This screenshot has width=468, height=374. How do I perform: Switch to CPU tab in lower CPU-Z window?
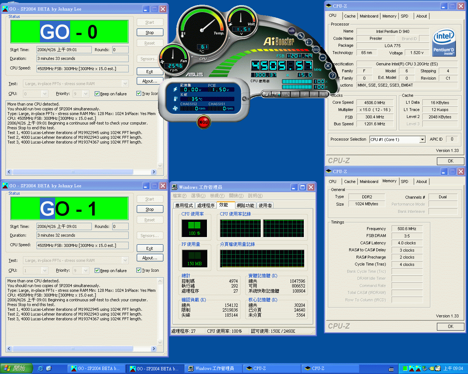[333, 182]
